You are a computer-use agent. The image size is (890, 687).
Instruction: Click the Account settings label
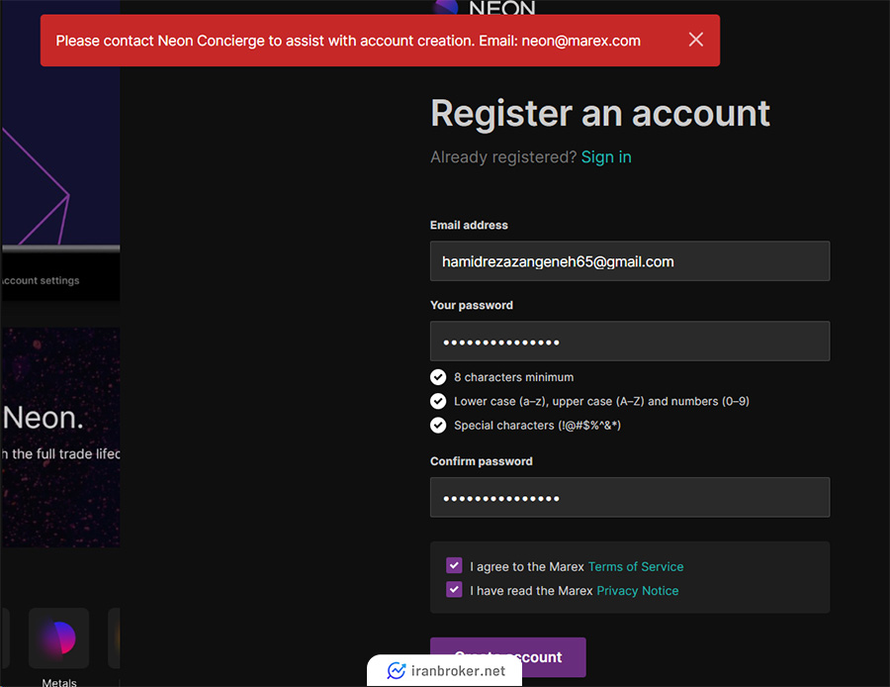tap(40, 281)
